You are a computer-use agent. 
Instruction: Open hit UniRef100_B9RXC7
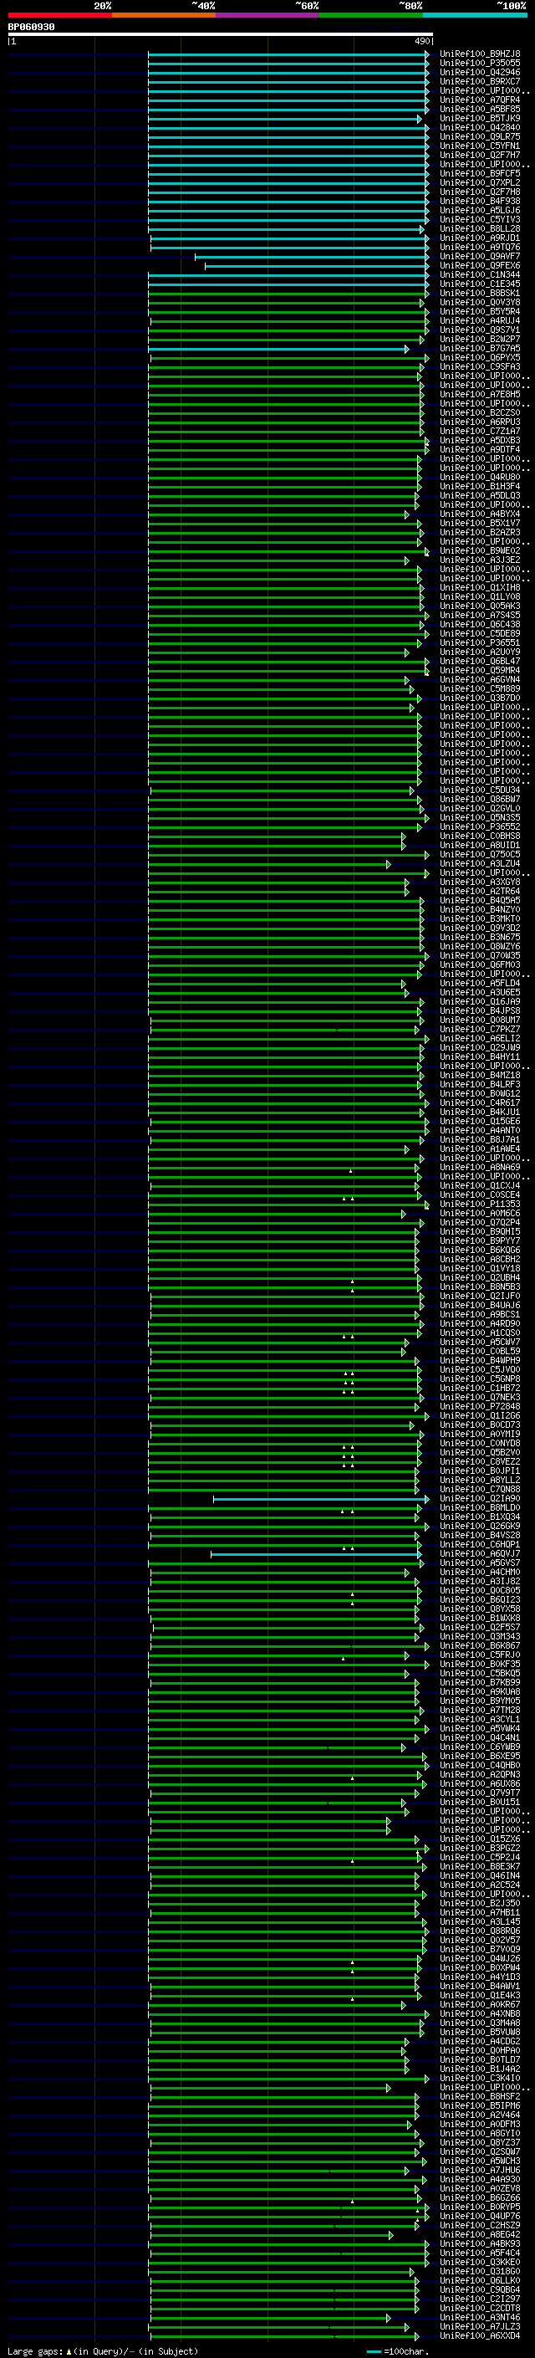click(480, 81)
